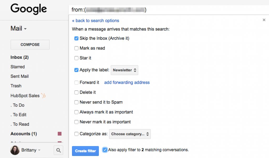
Task: Click the Create filter button
Action: tap(85, 151)
